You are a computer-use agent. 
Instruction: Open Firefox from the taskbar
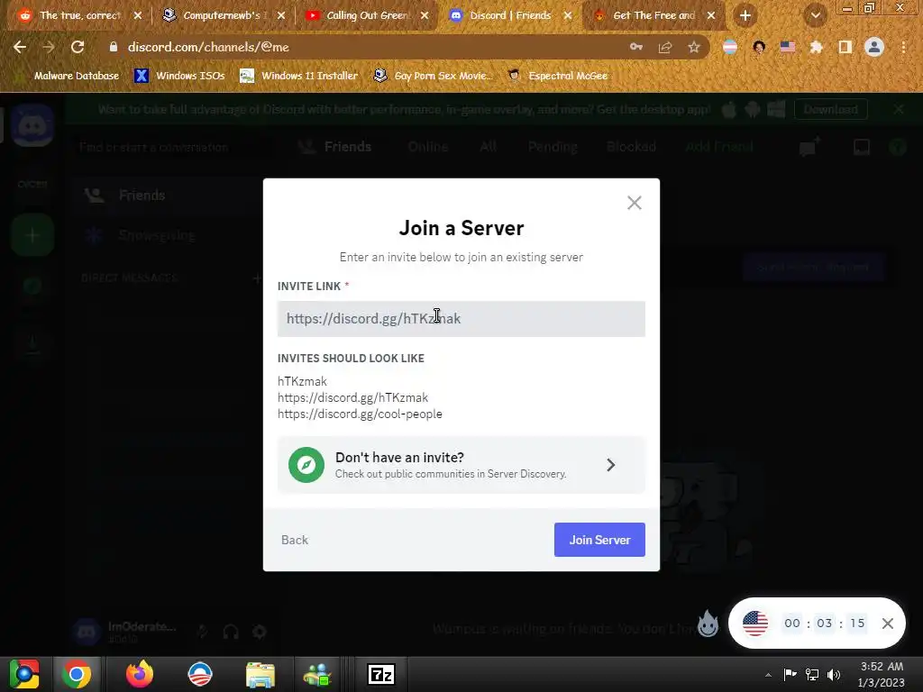(x=140, y=674)
